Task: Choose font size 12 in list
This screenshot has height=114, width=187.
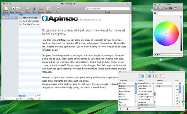Action: [177, 95]
